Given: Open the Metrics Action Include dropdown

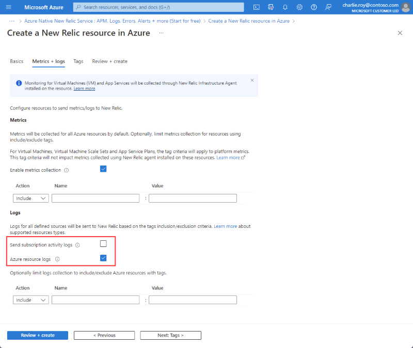Looking at the screenshot, I should click(31, 198).
